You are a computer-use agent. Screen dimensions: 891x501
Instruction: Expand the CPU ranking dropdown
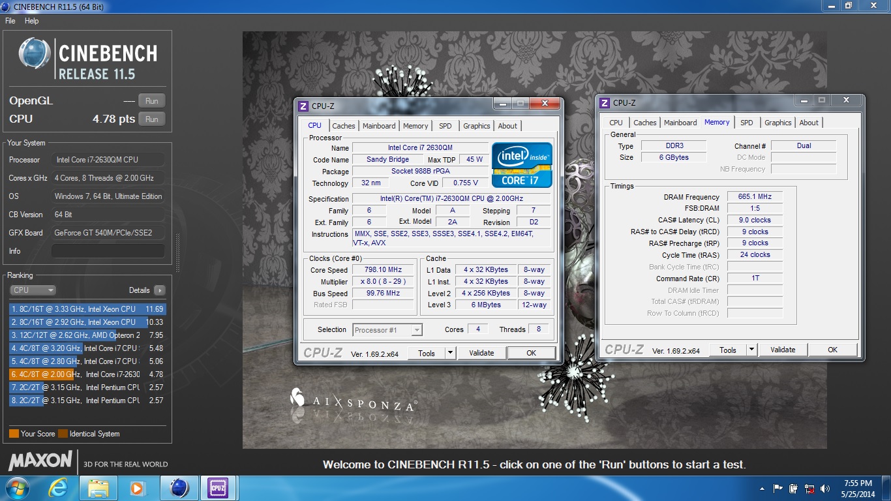point(33,290)
